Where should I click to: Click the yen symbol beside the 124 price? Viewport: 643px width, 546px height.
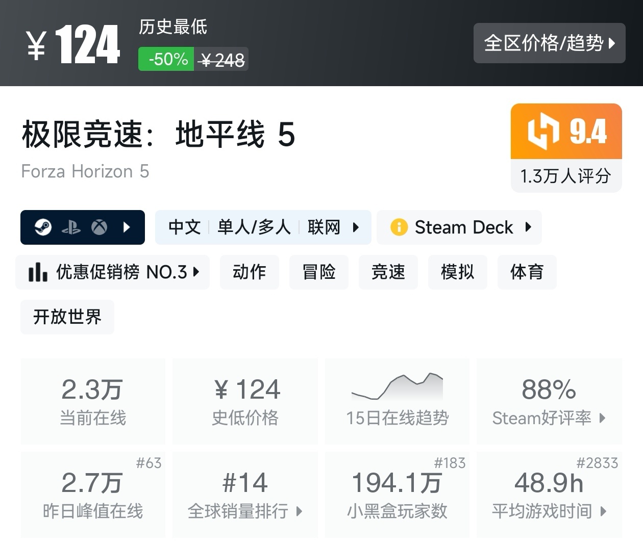pos(37,46)
